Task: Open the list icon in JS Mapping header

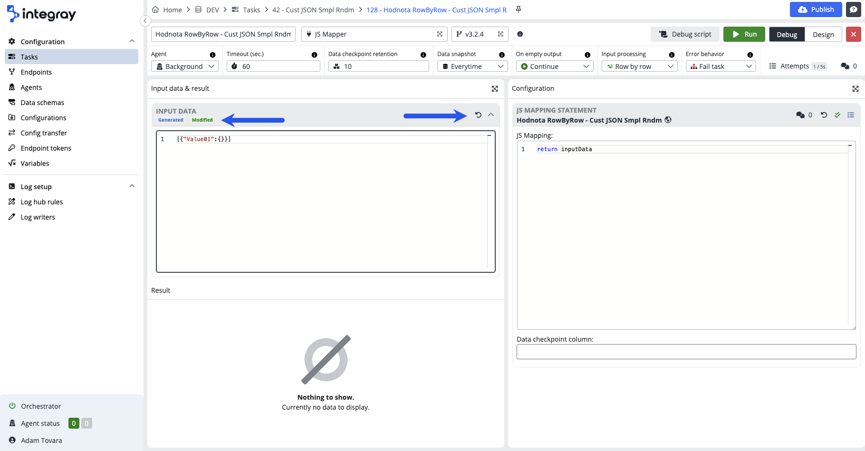Action: (x=851, y=115)
